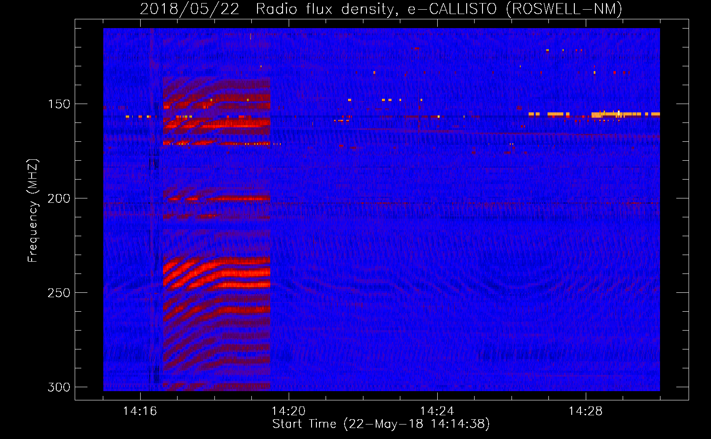Image resolution: width=711 pixels, height=439 pixels.
Task: Click the plot title '2018/05/22 Radio flux density'
Action: [x=381, y=9]
